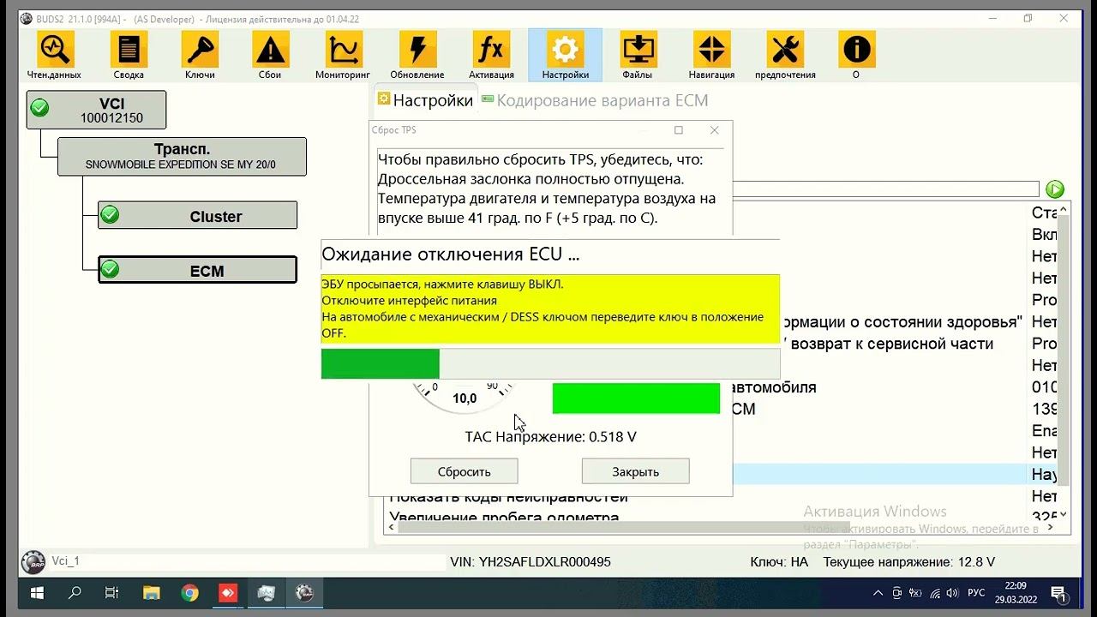Open the BUDS2 app icon on the taskbar
Viewport: 1097px width, 617px height.
[x=304, y=593]
